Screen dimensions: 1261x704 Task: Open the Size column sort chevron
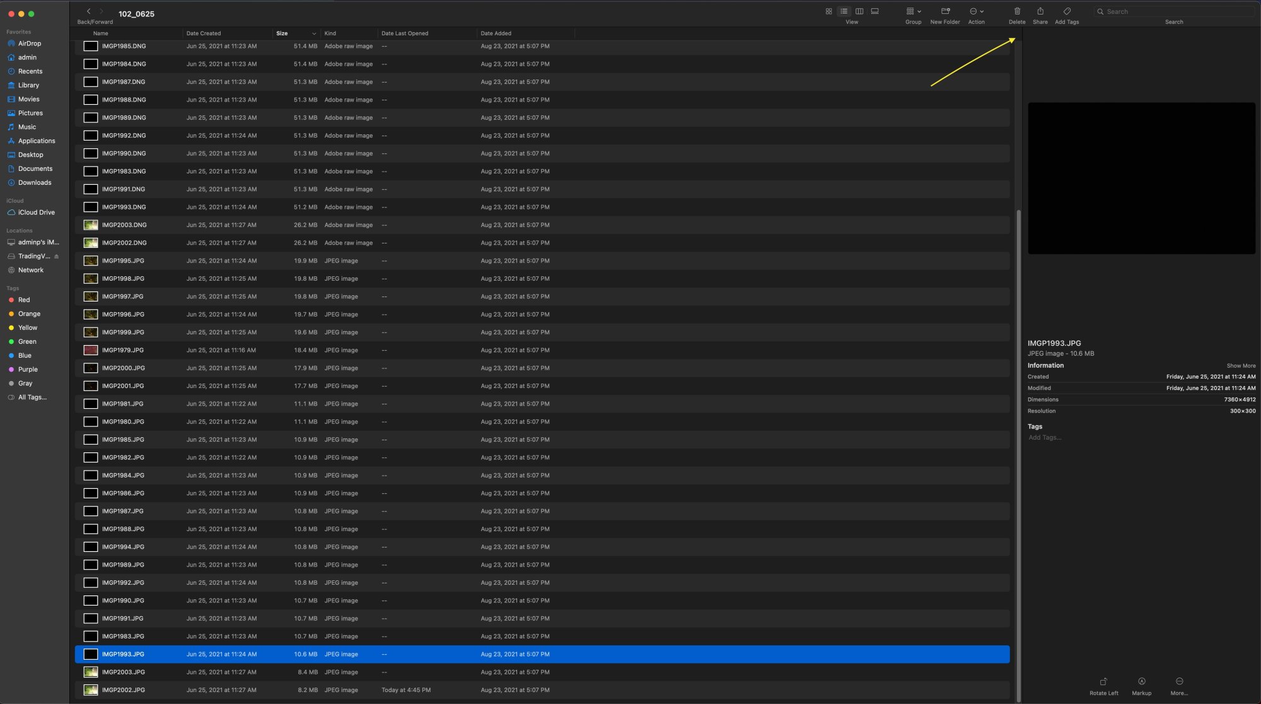[314, 33]
